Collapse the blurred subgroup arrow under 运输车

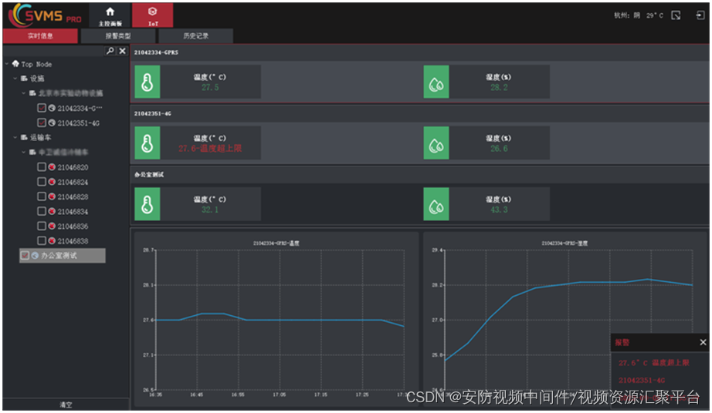24,152
